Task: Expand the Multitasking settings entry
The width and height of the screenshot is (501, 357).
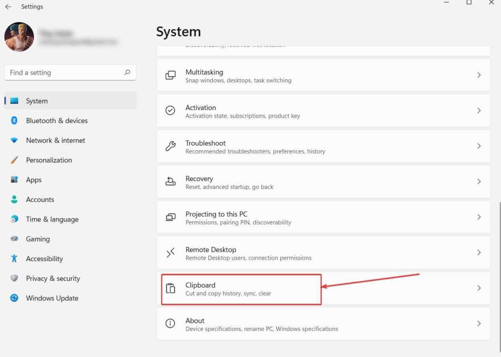Action: pyautogui.click(x=323, y=75)
